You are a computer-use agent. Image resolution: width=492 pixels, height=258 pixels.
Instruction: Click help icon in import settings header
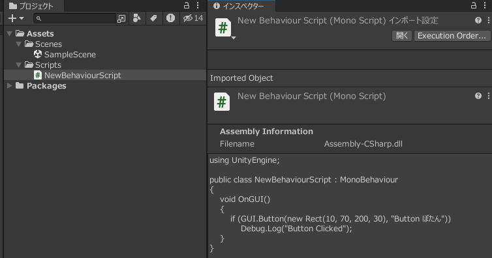(x=478, y=20)
